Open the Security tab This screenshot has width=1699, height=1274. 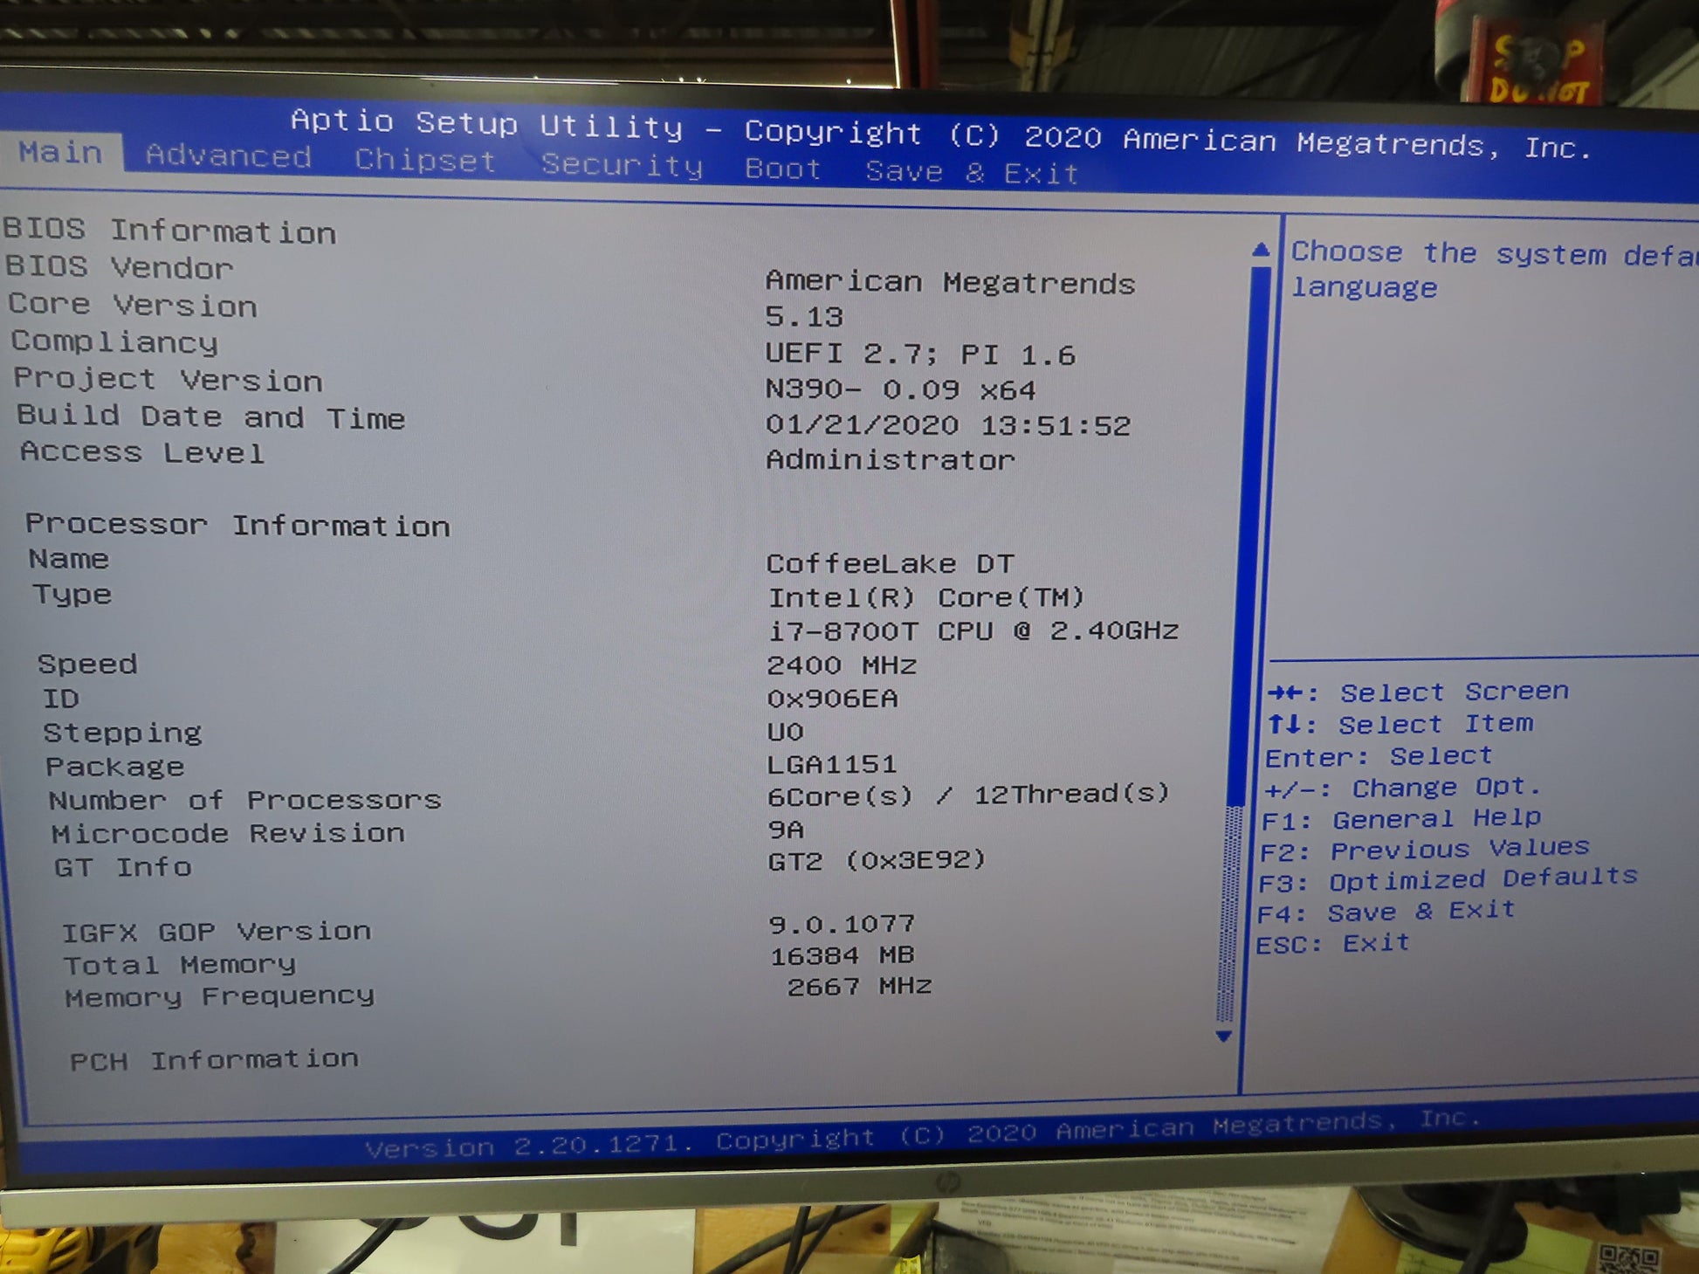point(622,165)
